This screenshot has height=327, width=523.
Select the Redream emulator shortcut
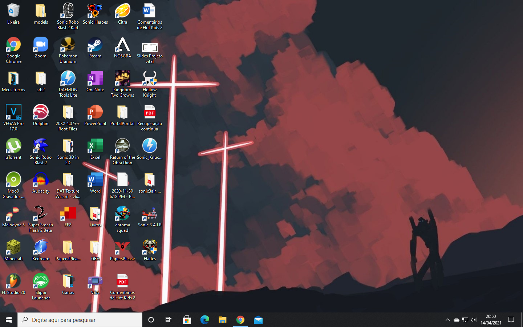click(x=41, y=250)
